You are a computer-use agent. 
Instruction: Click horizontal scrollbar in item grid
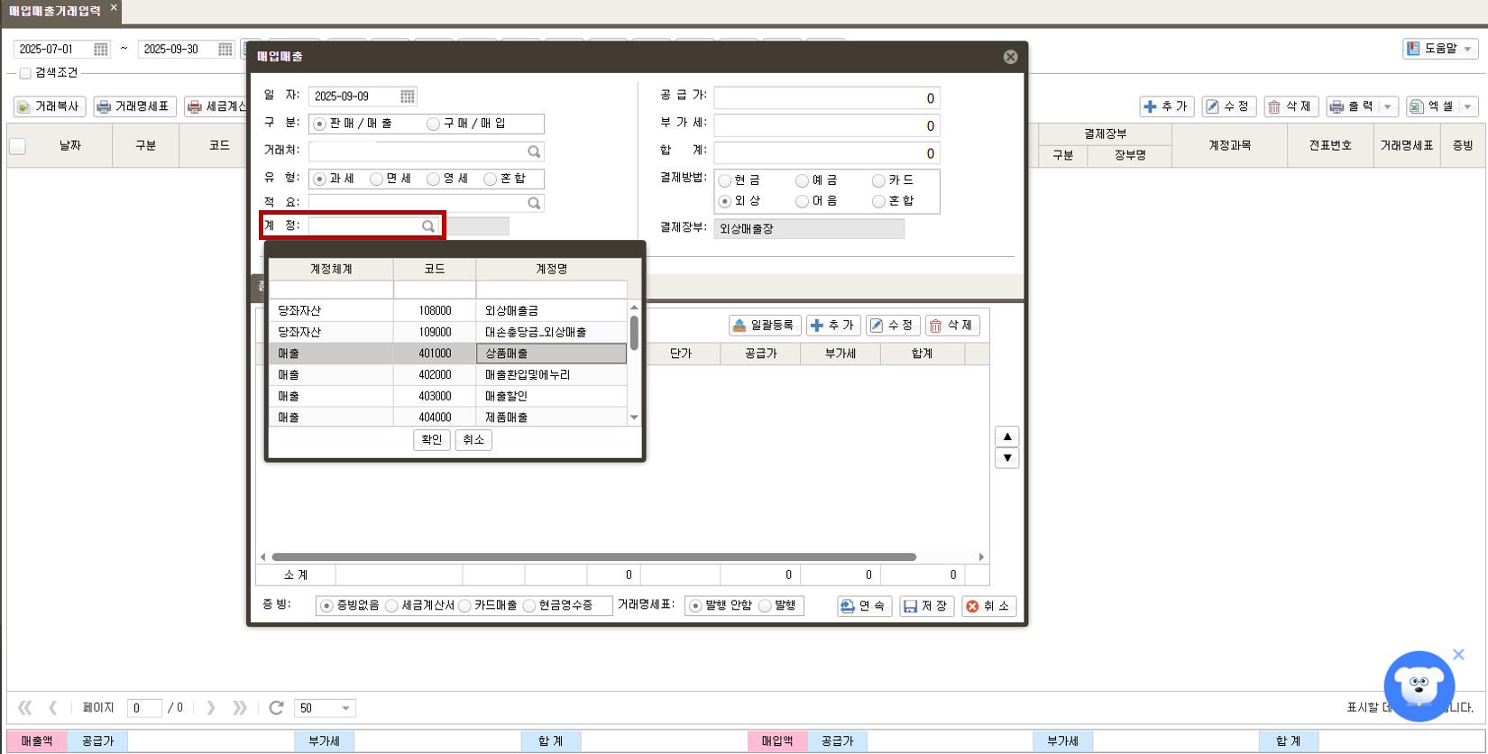pos(593,557)
